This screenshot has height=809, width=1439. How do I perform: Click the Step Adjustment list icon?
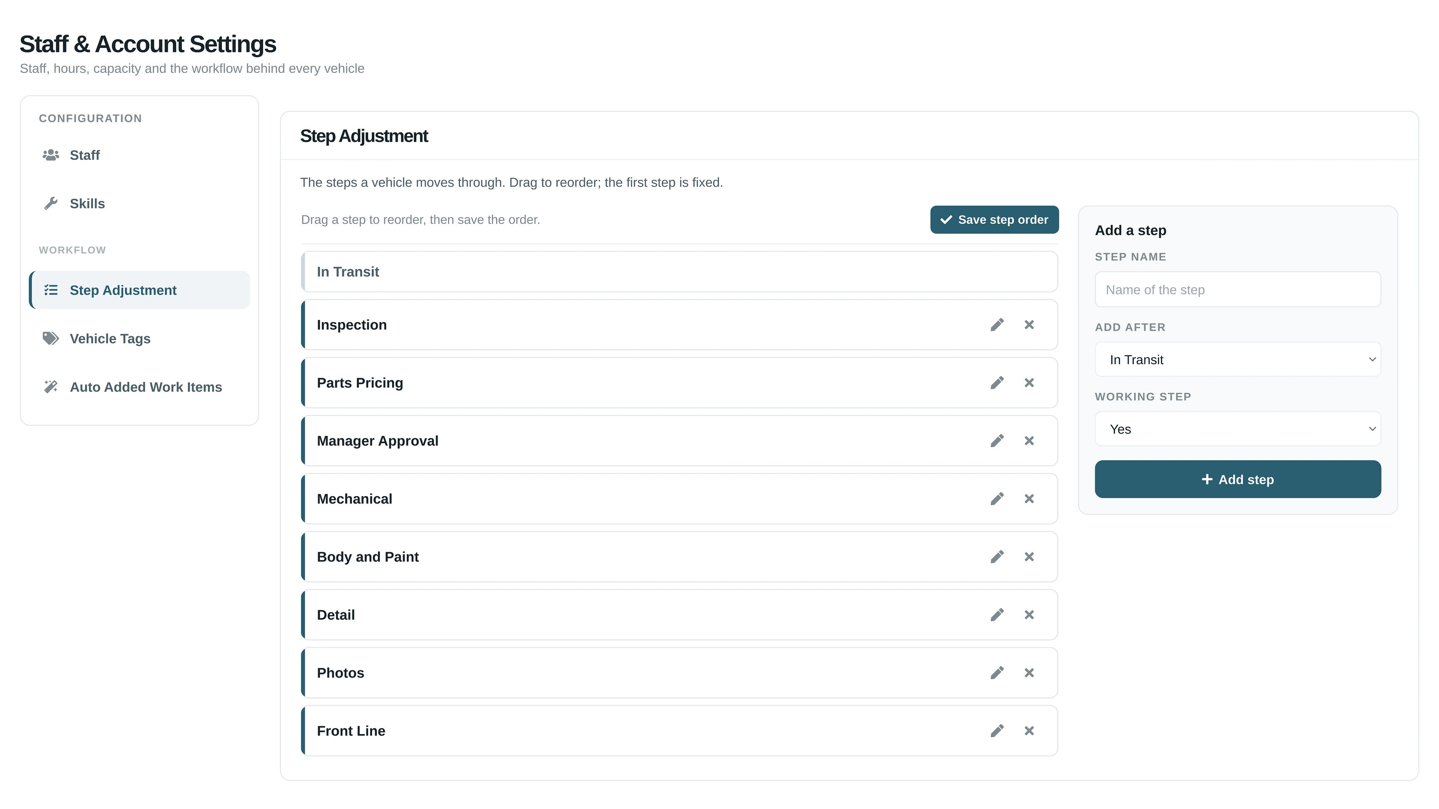coord(51,290)
